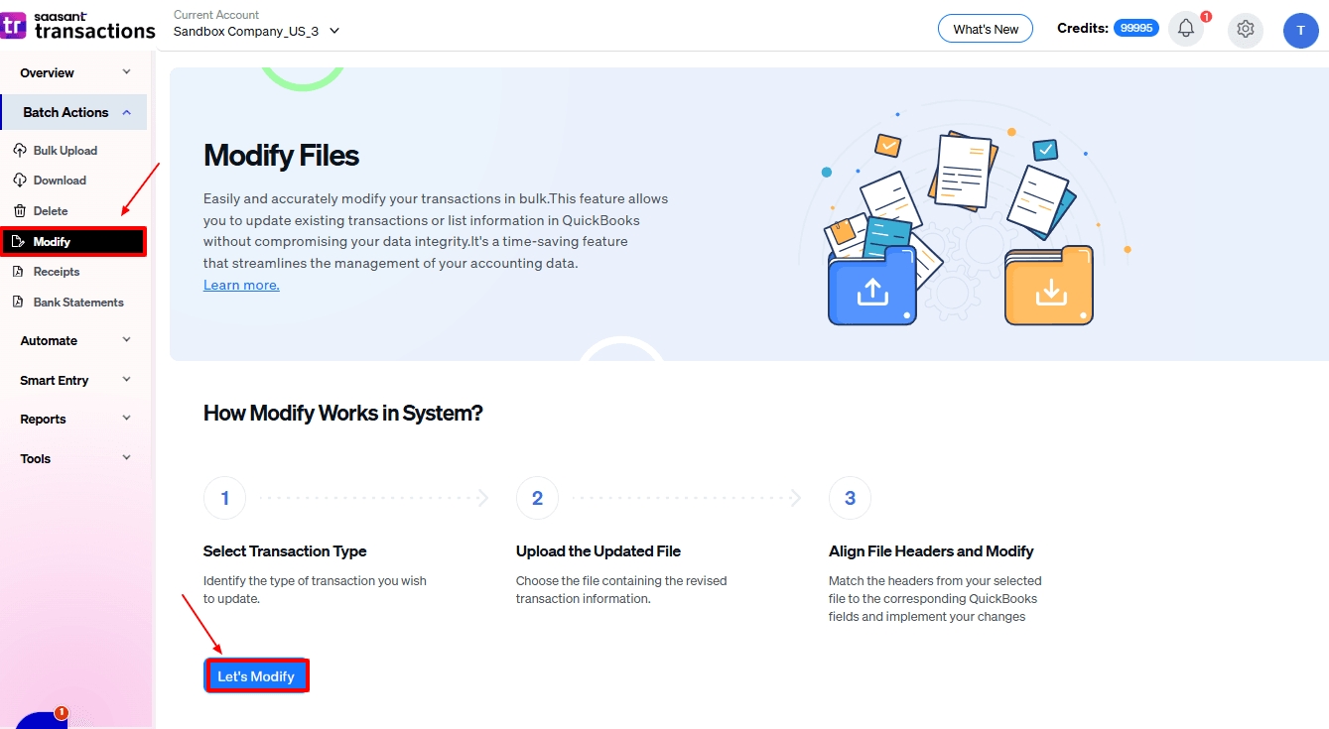This screenshot has width=1329, height=729.
Task: Expand the Tools section
Action: click(75, 458)
